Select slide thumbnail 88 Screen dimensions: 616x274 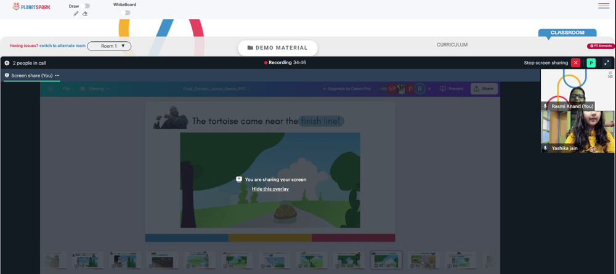[x=424, y=260]
